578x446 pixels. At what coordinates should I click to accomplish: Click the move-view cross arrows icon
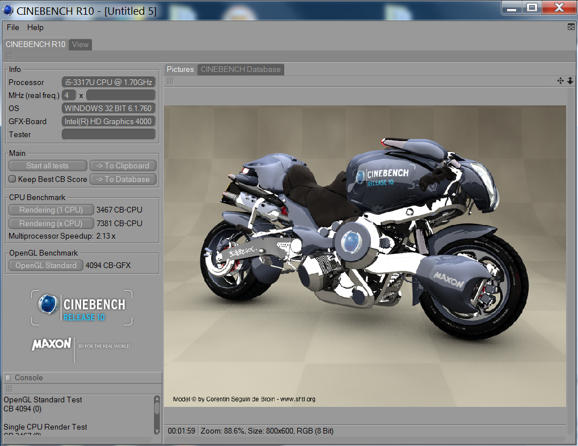tap(560, 80)
